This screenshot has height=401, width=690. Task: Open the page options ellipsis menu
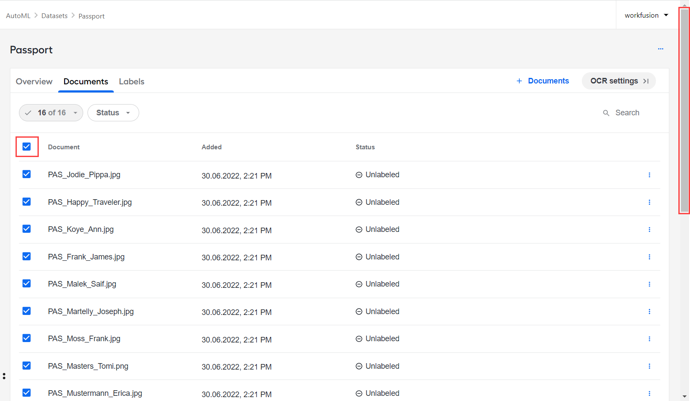tap(661, 49)
